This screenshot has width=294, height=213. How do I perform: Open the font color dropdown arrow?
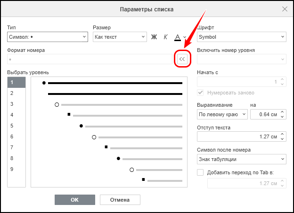tap(185, 37)
